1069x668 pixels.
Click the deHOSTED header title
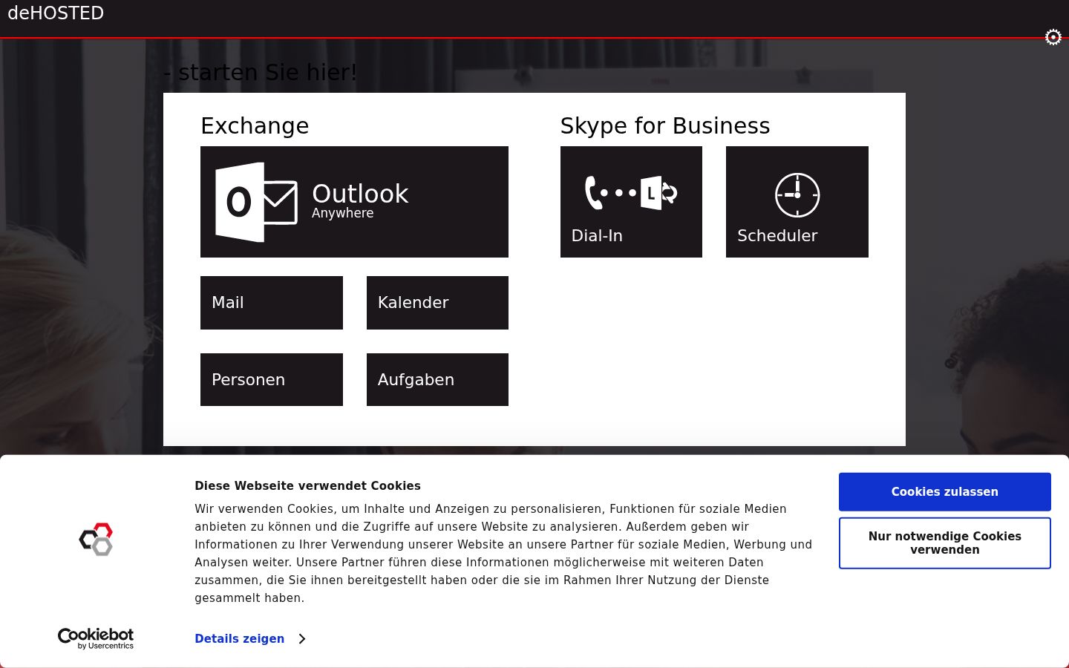[x=56, y=13]
